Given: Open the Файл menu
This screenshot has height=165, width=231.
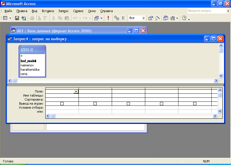Looking at the screenshot, I should (8, 11).
